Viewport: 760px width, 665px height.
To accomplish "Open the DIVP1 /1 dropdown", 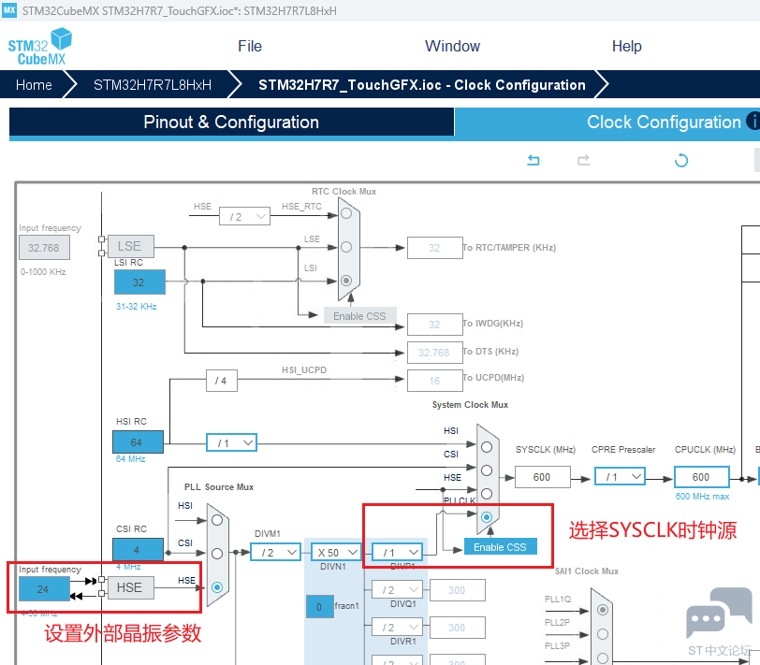I will pos(397,552).
